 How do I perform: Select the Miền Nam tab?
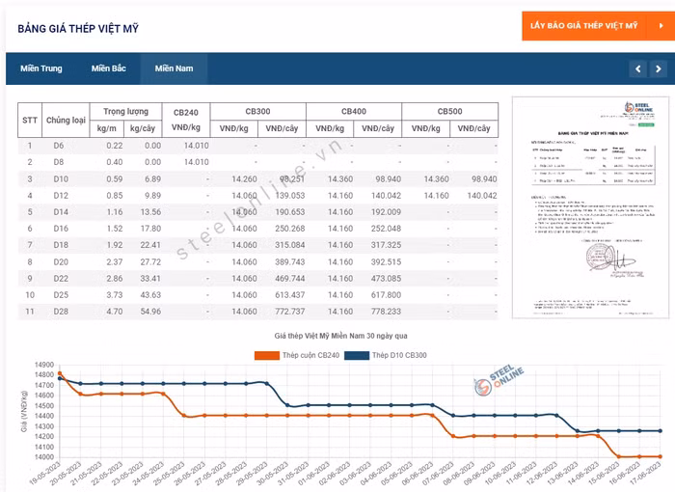tap(174, 68)
